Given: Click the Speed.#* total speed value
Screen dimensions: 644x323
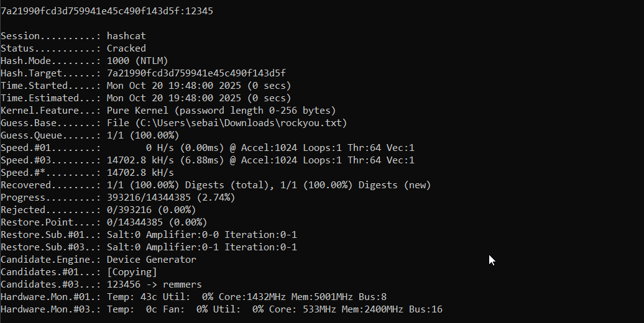Looking at the screenshot, I should [x=140, y=173].
